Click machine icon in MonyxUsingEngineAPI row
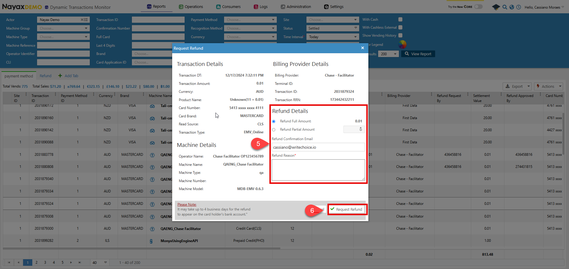The image size is (569, 269). pos(151,241)
